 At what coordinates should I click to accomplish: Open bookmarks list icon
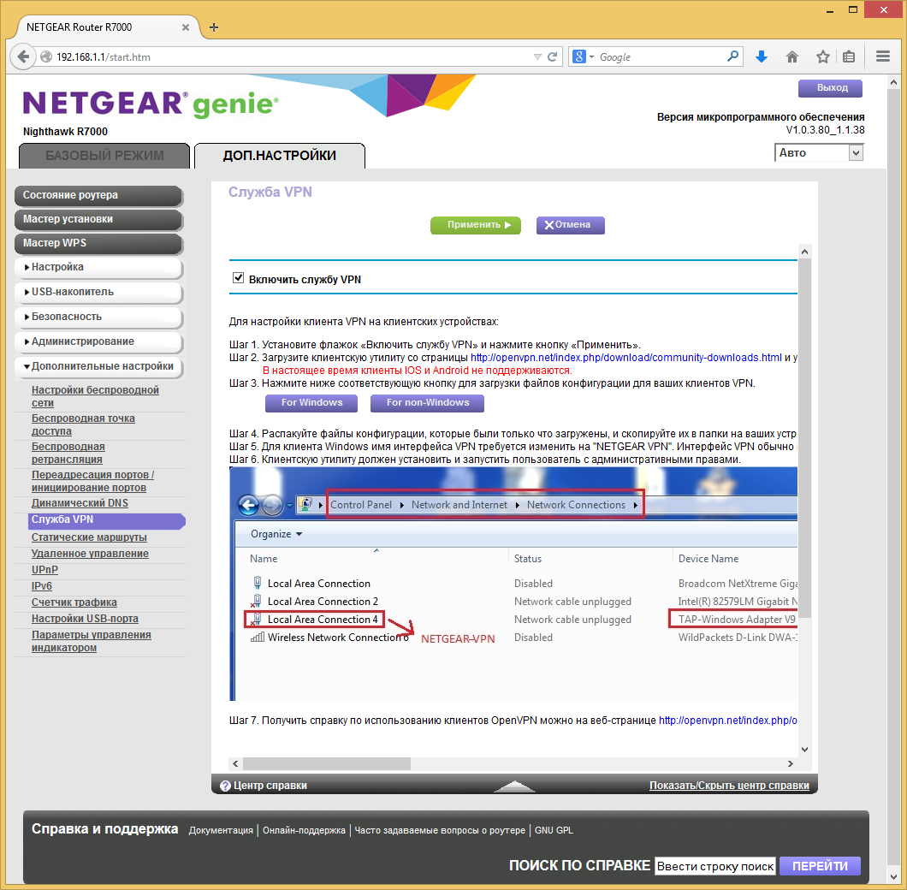click(x=849, y=56)
